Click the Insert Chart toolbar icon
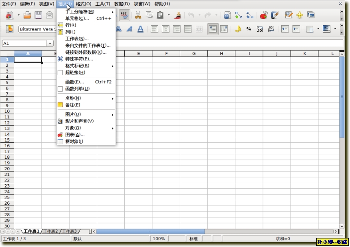Screen dimensions: 350x247 pyautogui.click(x=263, y=15)
